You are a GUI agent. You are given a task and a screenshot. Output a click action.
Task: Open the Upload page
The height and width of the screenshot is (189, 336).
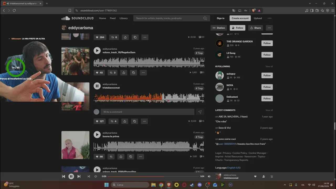[x=258, y=18]
